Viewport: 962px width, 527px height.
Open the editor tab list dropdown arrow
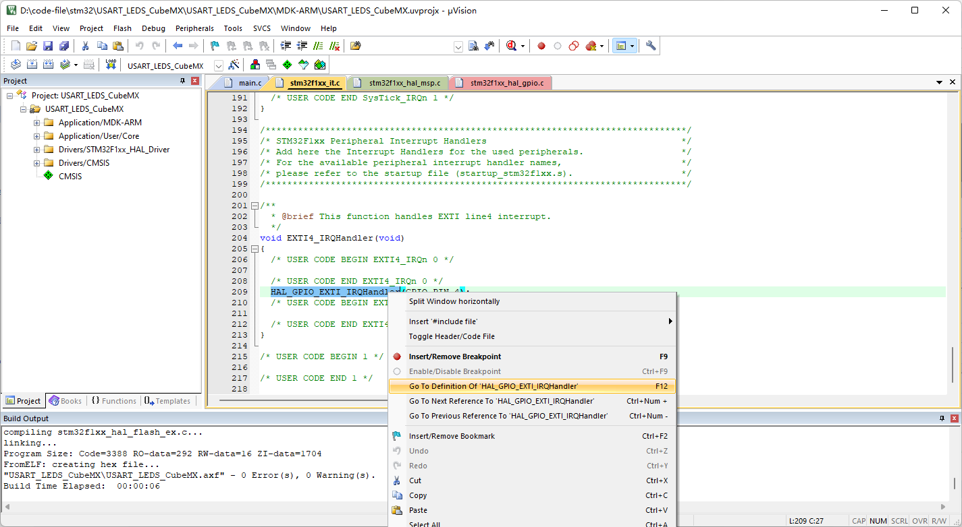pyautogui.click(x=939, y=82)
